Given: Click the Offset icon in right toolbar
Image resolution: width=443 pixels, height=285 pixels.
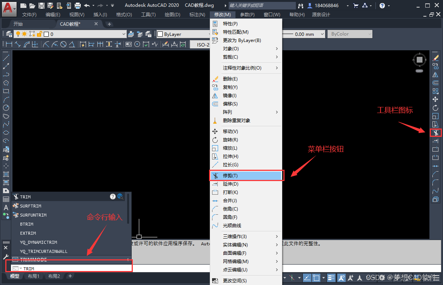Looking at the screenshot, I should click(x=435, y=83).
